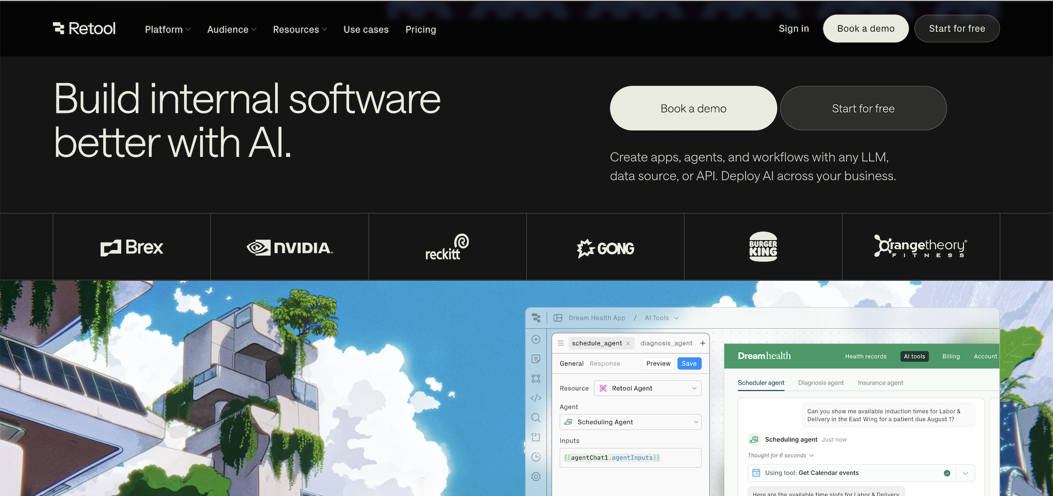Click Retool home icon in editor mockup
The width and height of the screenshot is (1053, 496).
[x=536, y=318]
